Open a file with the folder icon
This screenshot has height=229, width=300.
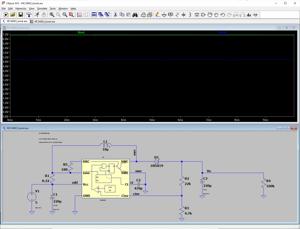pyautogui.click(x=13, y=15)
